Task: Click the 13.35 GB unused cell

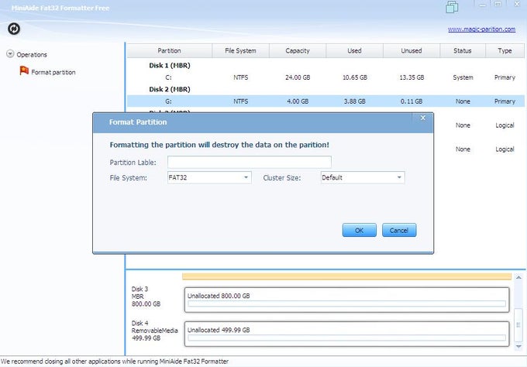Action: (412, 77)
